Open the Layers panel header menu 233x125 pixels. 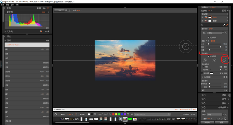coord(228,11)
